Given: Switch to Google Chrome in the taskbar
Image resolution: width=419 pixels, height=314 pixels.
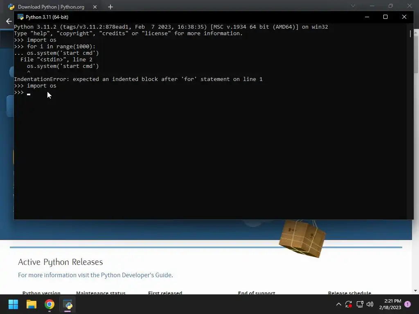Looking at the screenshot, I should point(50,304).
